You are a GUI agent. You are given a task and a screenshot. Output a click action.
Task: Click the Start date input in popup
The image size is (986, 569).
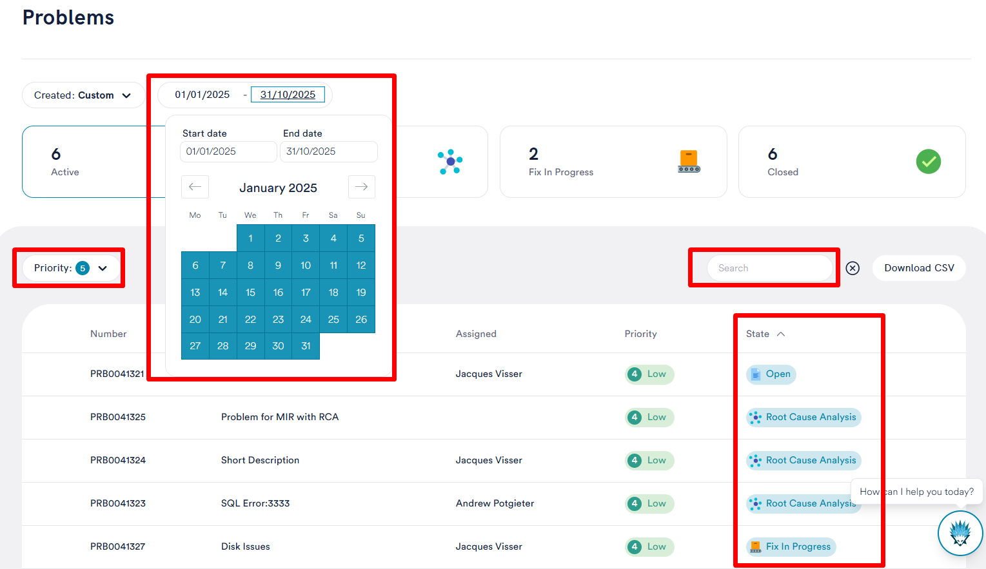click(228, 151)
